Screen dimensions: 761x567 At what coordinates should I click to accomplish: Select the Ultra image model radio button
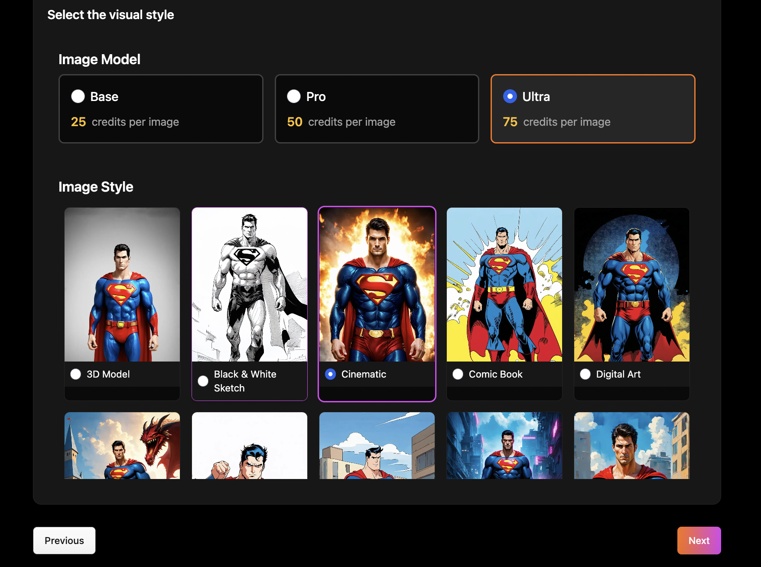point(510,96)
